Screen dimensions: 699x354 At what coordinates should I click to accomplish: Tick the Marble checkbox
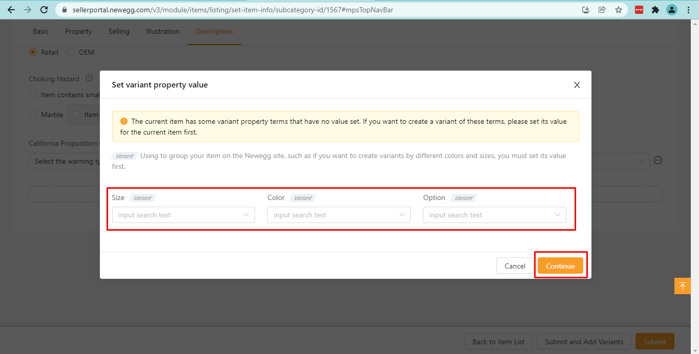[x=33, y=115]
